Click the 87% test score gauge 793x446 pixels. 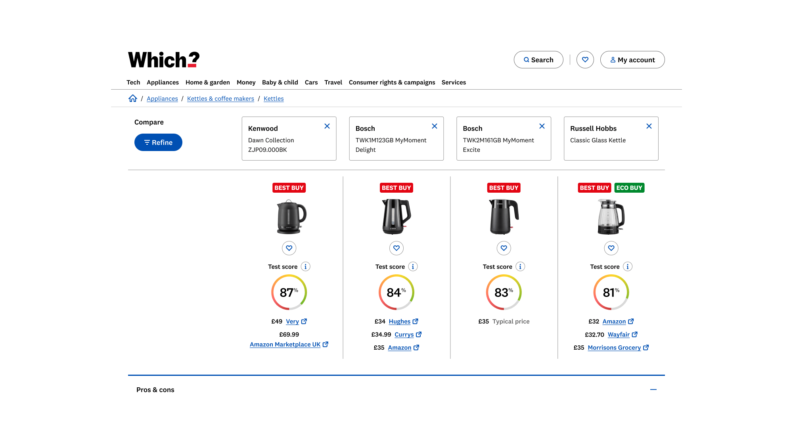[x=289, y=293]
